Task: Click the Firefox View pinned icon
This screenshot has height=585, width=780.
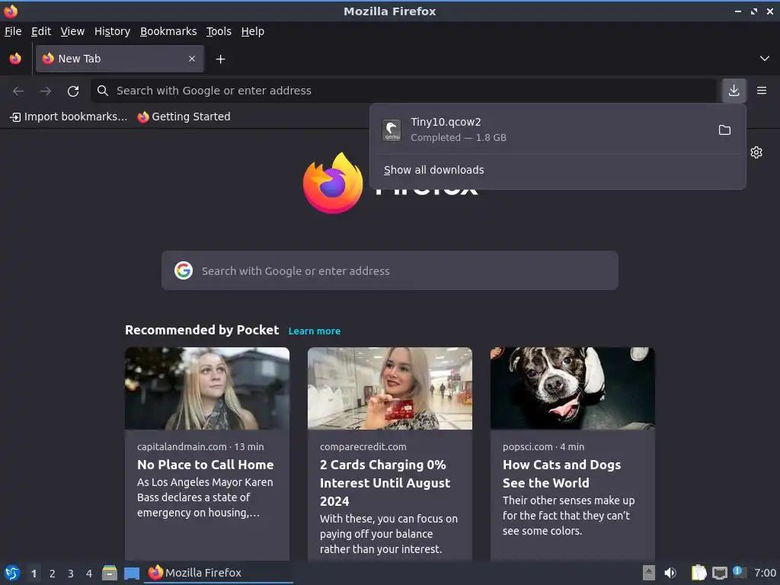Action: tap(15, 59)
